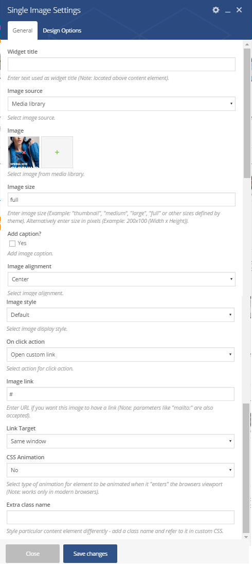This screenshot has height=564, width=252.
Task: Expand the CSS Animation dropdown
Action: [120, 470]
